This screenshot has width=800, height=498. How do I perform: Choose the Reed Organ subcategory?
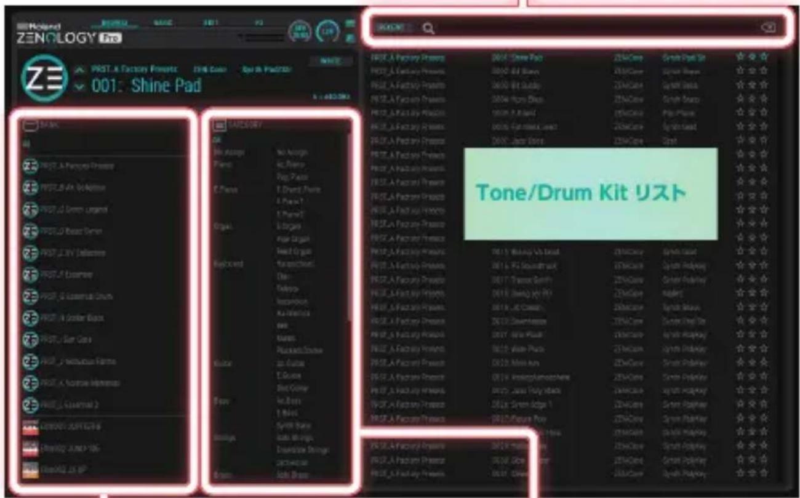pos(294,252)
